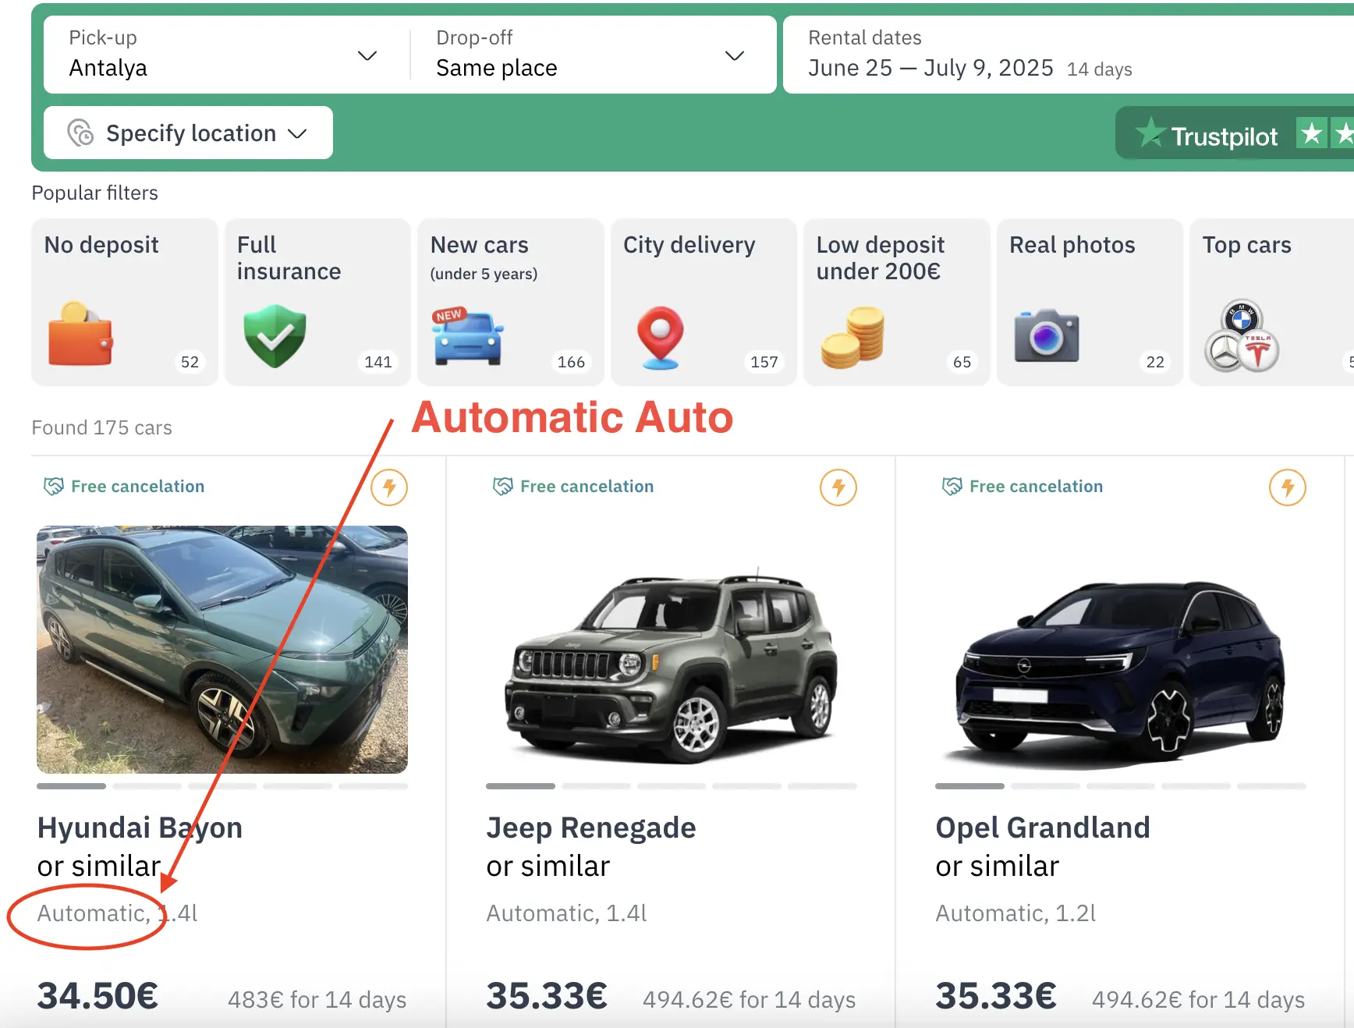The image size is (1354, 1028).
Task: Open the Specify location chevron
Action: [297, 133]
